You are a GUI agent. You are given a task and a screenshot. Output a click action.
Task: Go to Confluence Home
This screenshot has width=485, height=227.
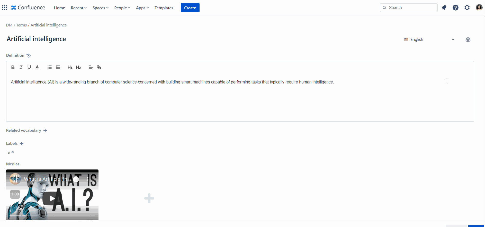coord(59,8)
